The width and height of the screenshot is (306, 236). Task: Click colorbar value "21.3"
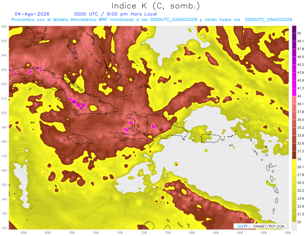301,214
